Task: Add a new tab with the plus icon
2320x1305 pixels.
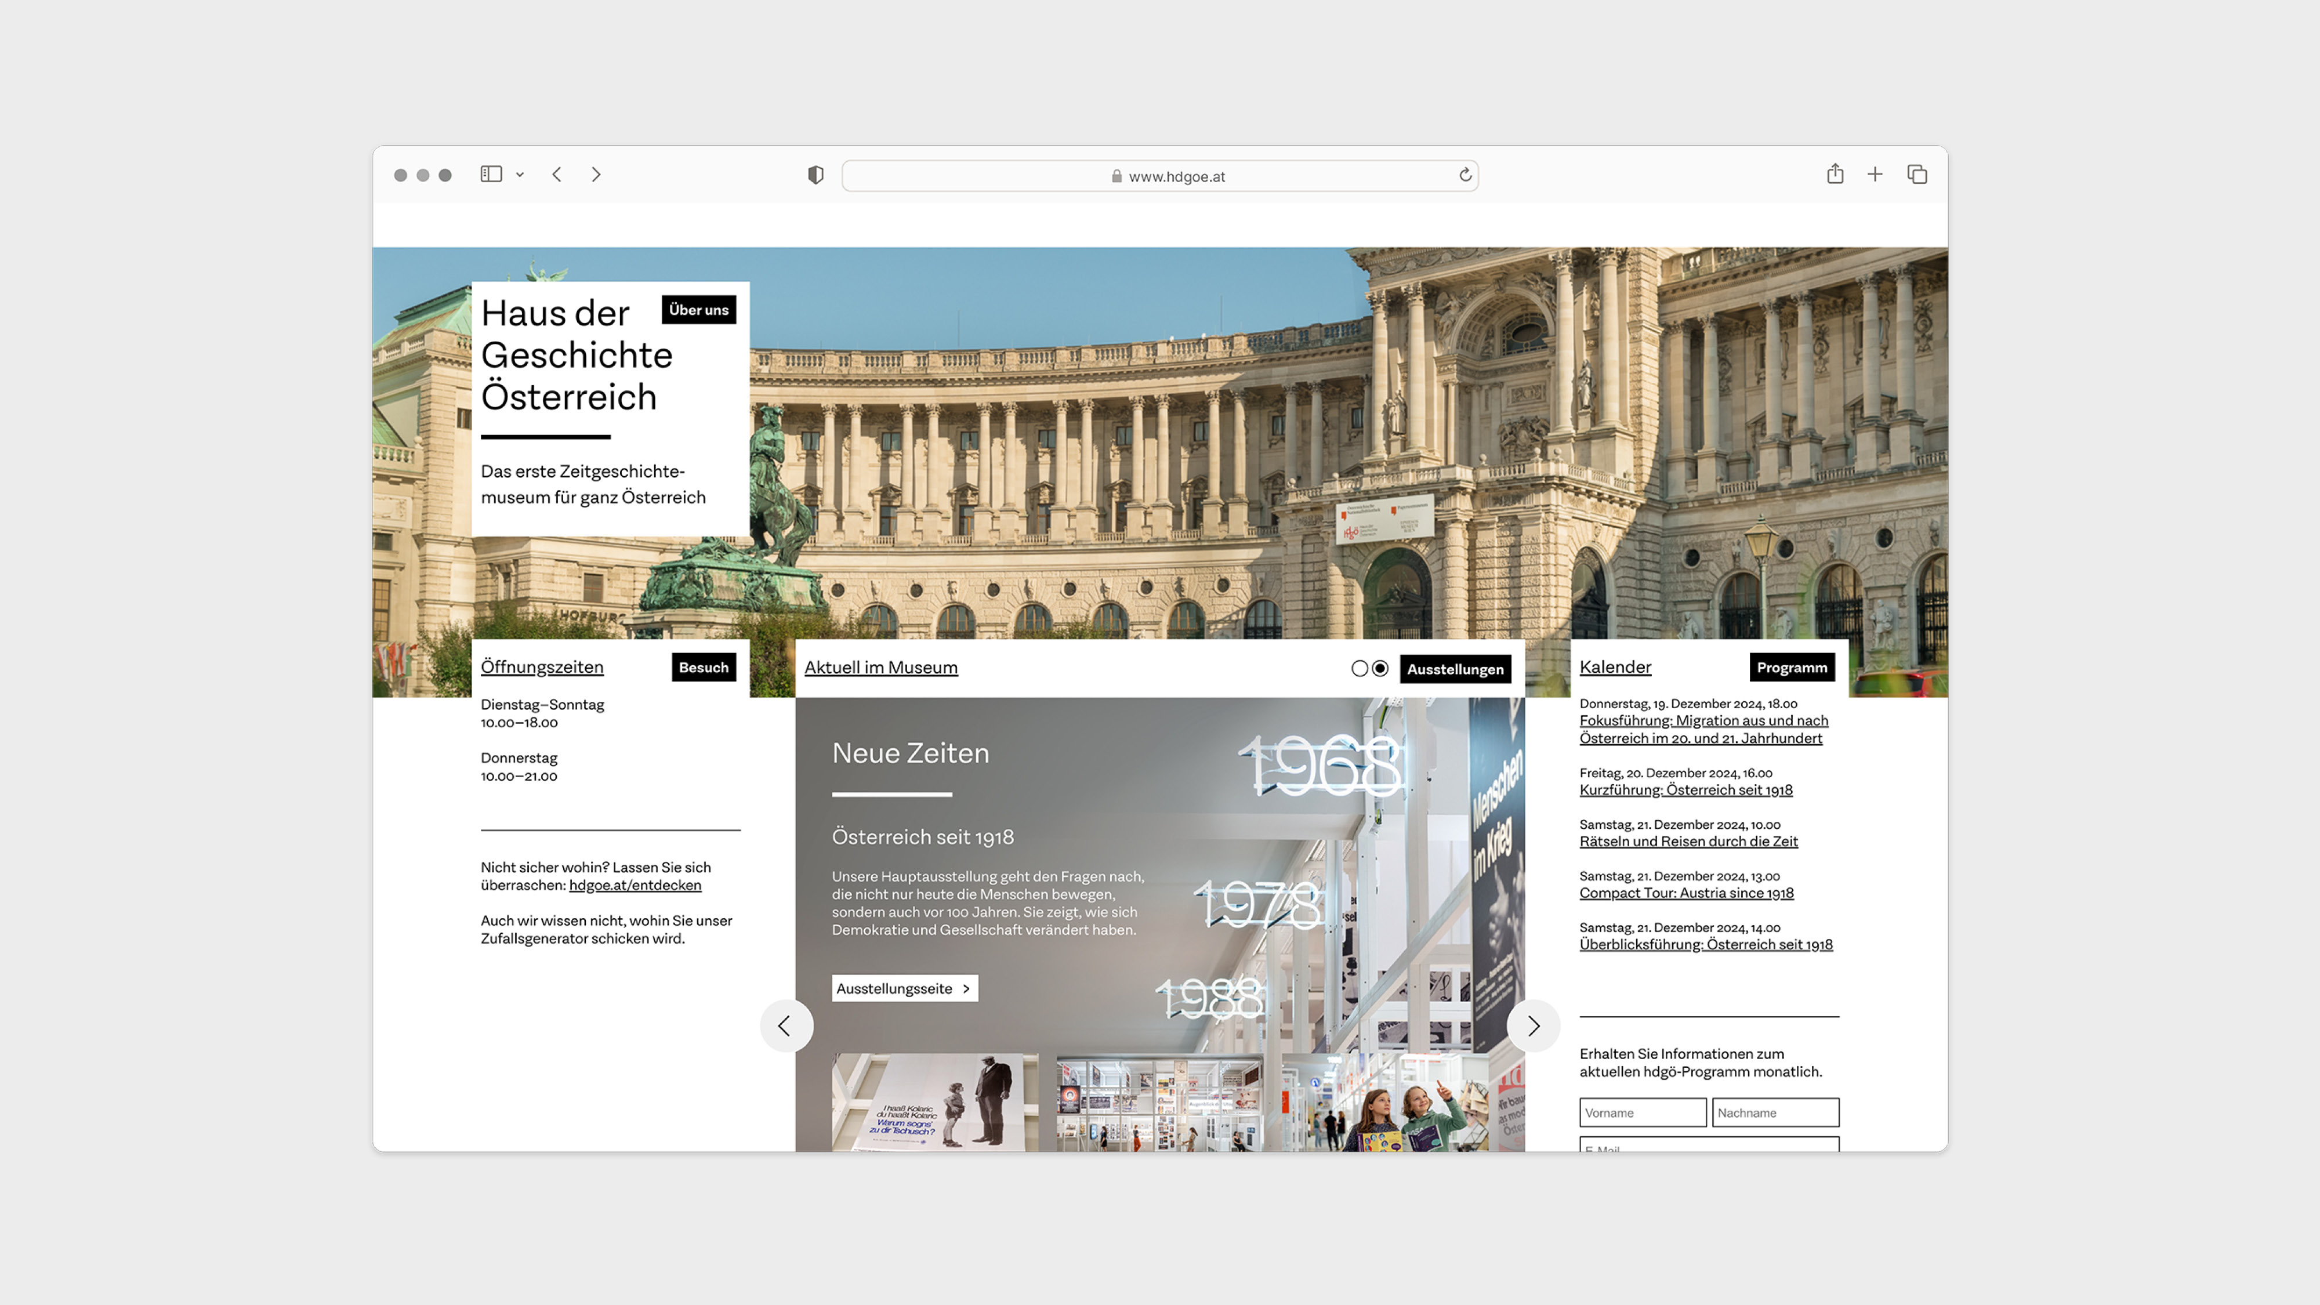Action: [x=1875, y=174]
